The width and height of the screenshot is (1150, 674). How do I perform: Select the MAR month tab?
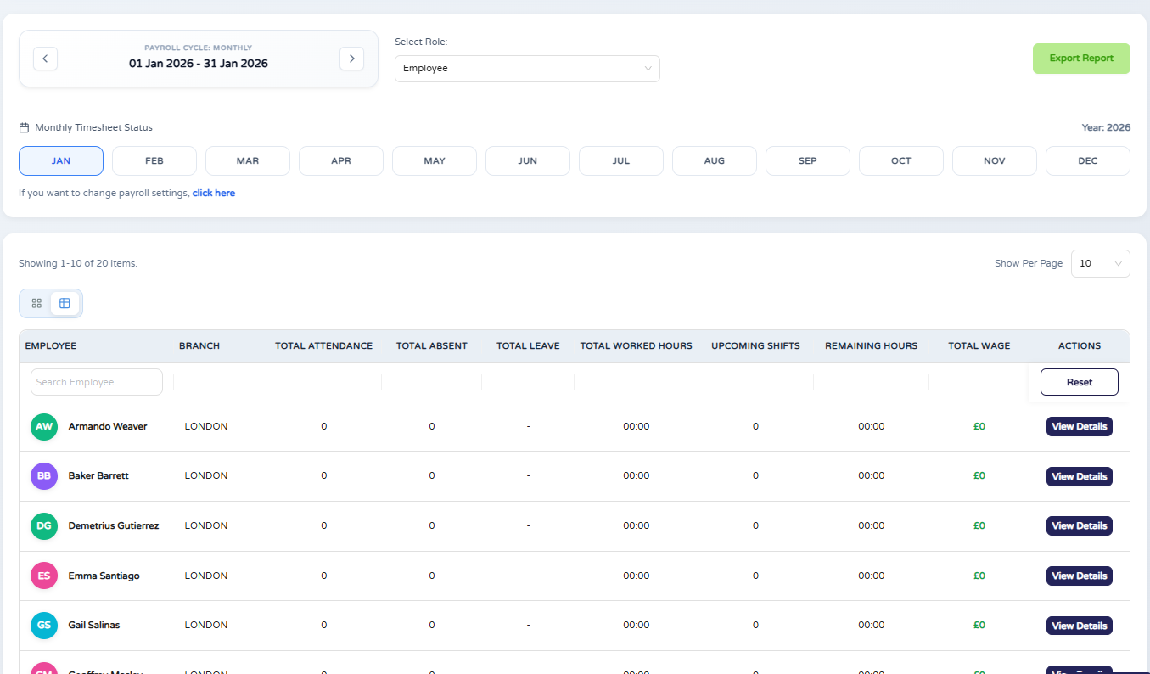(x=248, y=160)
